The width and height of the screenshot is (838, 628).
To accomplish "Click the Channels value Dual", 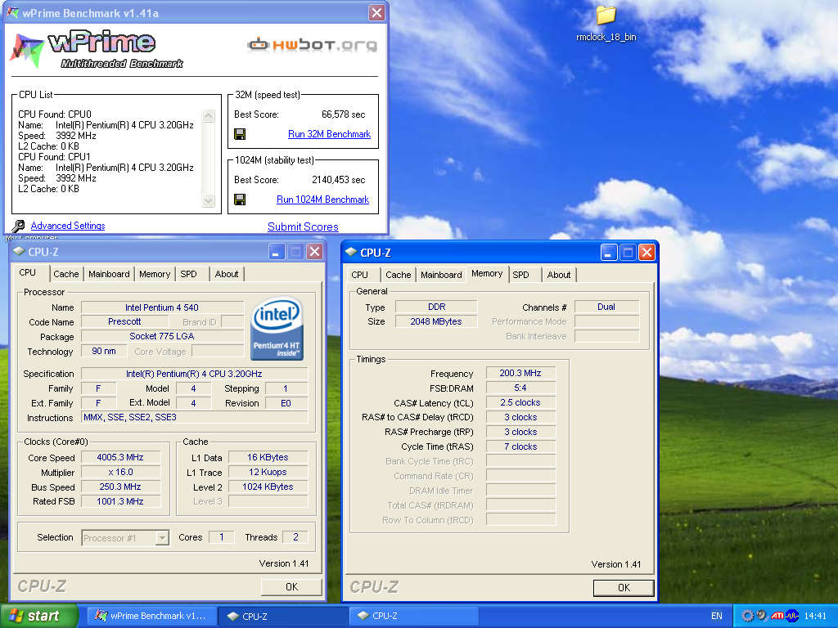I will point(606,307).
